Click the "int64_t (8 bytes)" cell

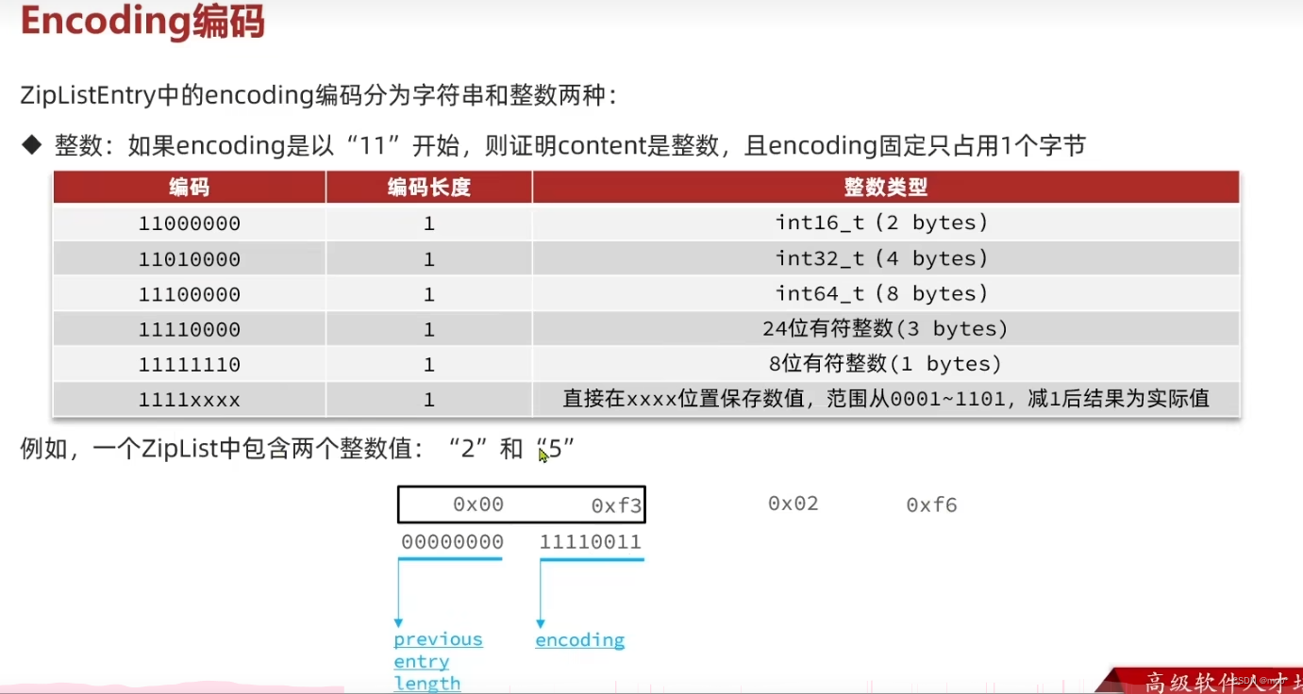tap(886, 294)
